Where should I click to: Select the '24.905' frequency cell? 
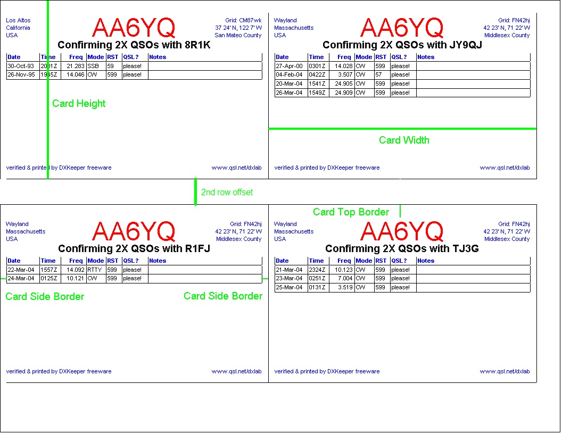click(x=342, y=84)
